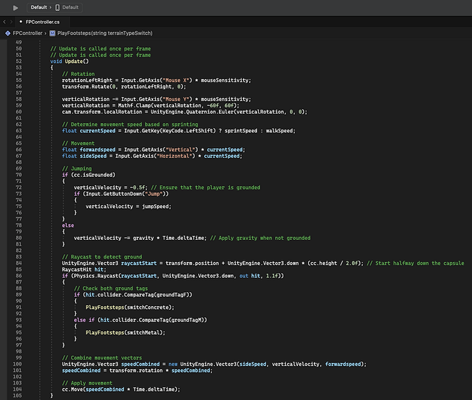Click line number 52
This screenshot has height=400, width=472.
[x=18, y=61]
